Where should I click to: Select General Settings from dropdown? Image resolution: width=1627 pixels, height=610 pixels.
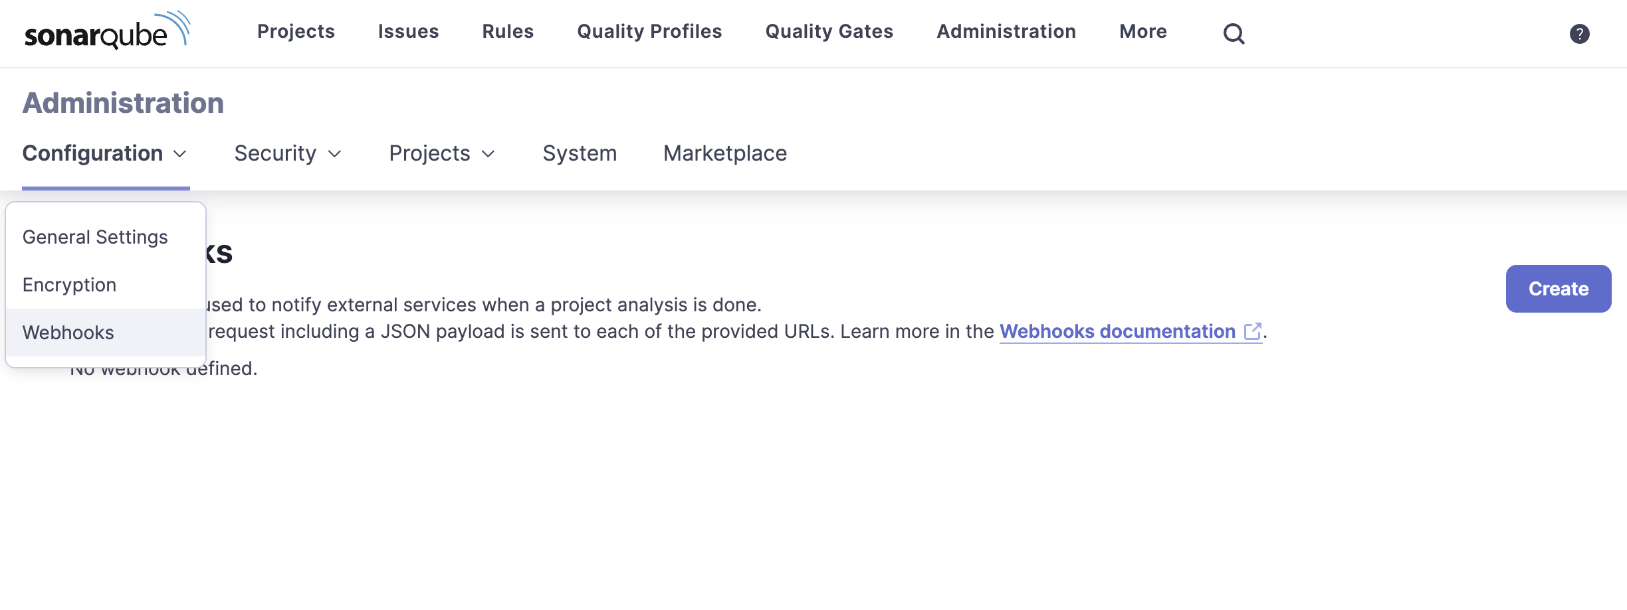click(106, 237)
